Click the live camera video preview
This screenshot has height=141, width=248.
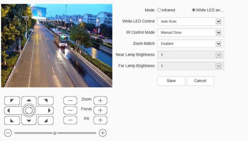coord(57,45)
